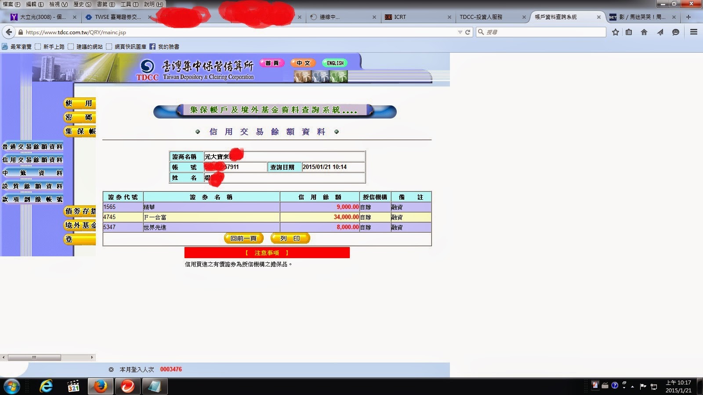The height and width of the screenshot is (395, 703).
Task: Close the 帳戶資料查詢系統 tab
Action: pyautogui.click(x=598, y=17)
